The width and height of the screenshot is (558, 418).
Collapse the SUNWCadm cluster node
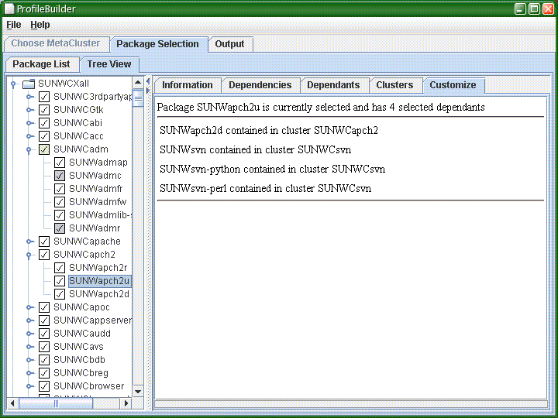(29, 150)
